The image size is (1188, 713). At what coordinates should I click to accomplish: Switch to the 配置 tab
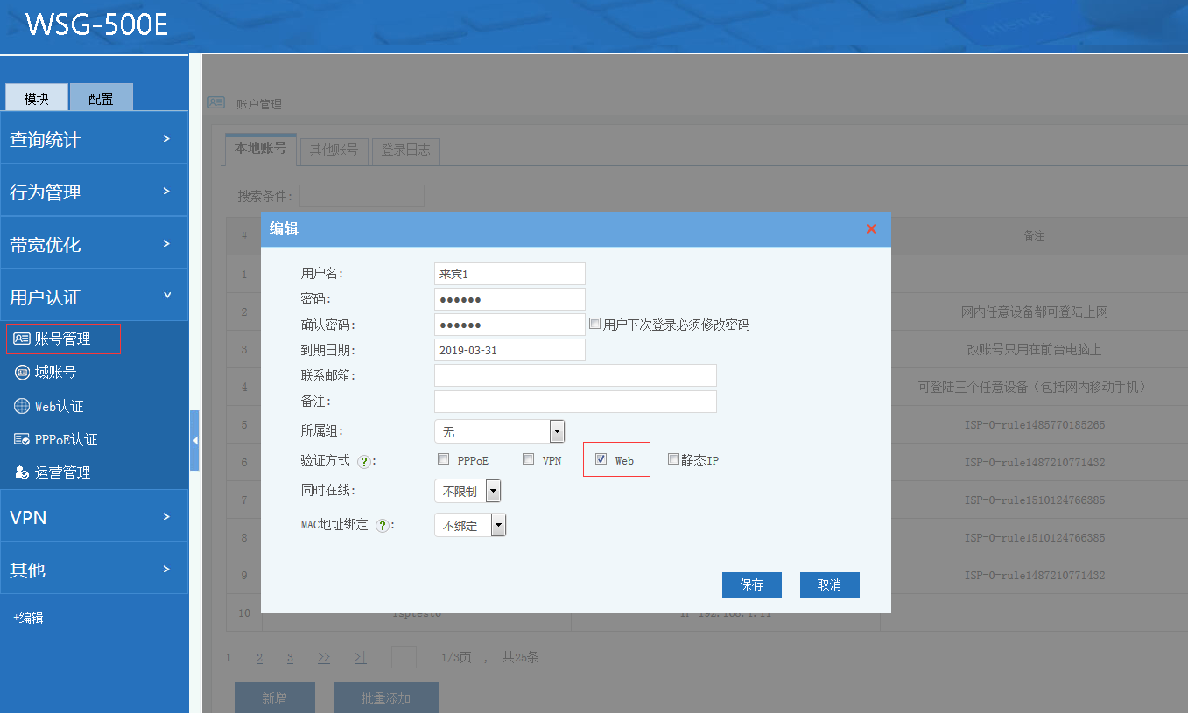click(101, 98)
